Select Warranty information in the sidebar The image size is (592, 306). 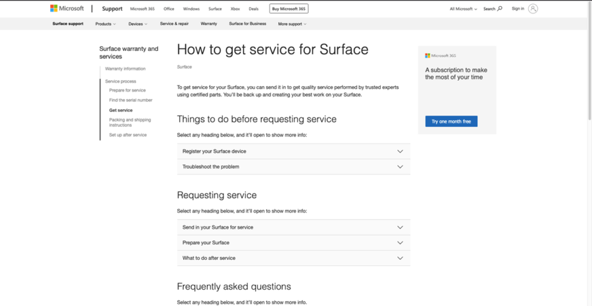125,69
